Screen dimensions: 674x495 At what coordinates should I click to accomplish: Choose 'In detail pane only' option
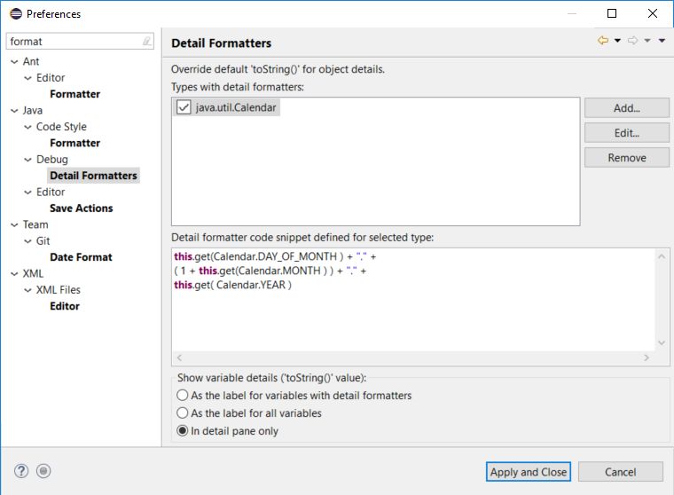point(183,430)
